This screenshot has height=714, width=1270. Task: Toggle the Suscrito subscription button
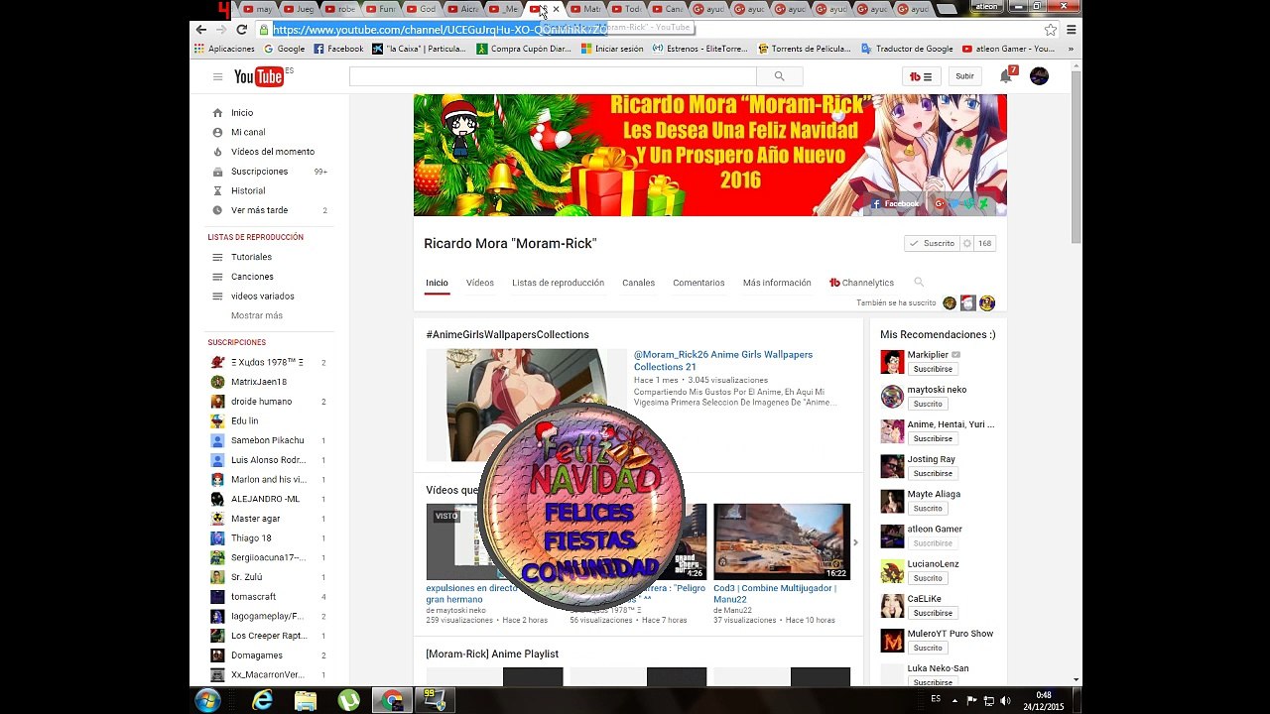pyautogui.click(x=932, y=243)
